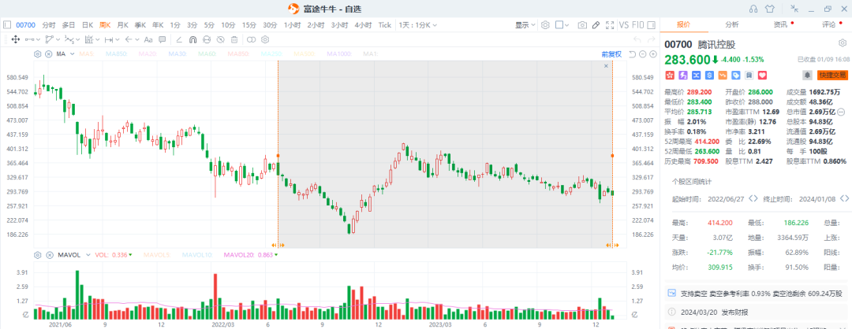The image size is (852, 329).
Task: Click the red heart favorite icon
Action: pyautogui.click(x=762, y=75)
